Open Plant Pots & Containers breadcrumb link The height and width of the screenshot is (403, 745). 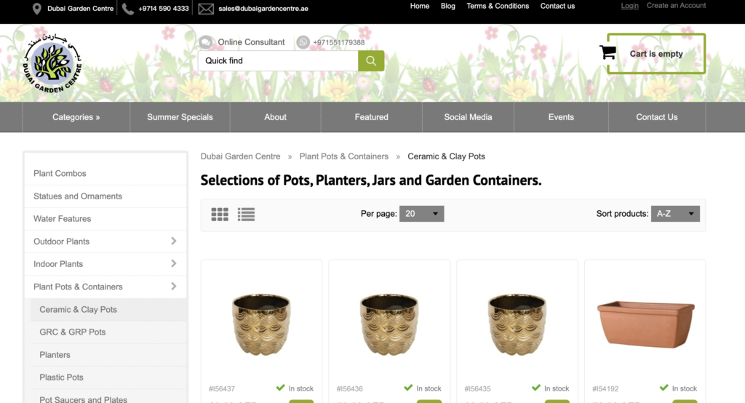344,156
